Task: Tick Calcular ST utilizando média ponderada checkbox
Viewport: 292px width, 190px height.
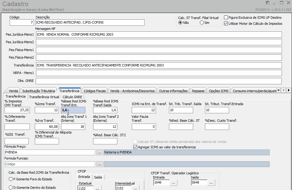Action: coord(135,142)
